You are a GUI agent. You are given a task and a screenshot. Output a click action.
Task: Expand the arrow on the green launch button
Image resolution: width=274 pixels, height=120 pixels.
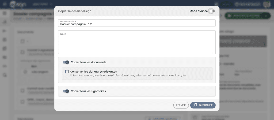pyautogui.click(x=266, y=16)
